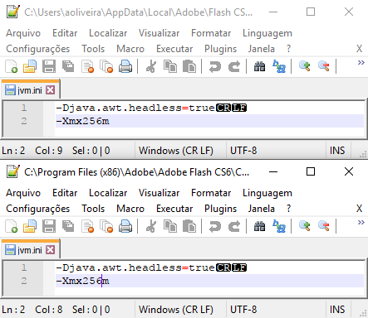Click Undo icon in bottom window toolbar
This screenshot has height=318, width=368.
pyautogui.click(x=215, y=226)
